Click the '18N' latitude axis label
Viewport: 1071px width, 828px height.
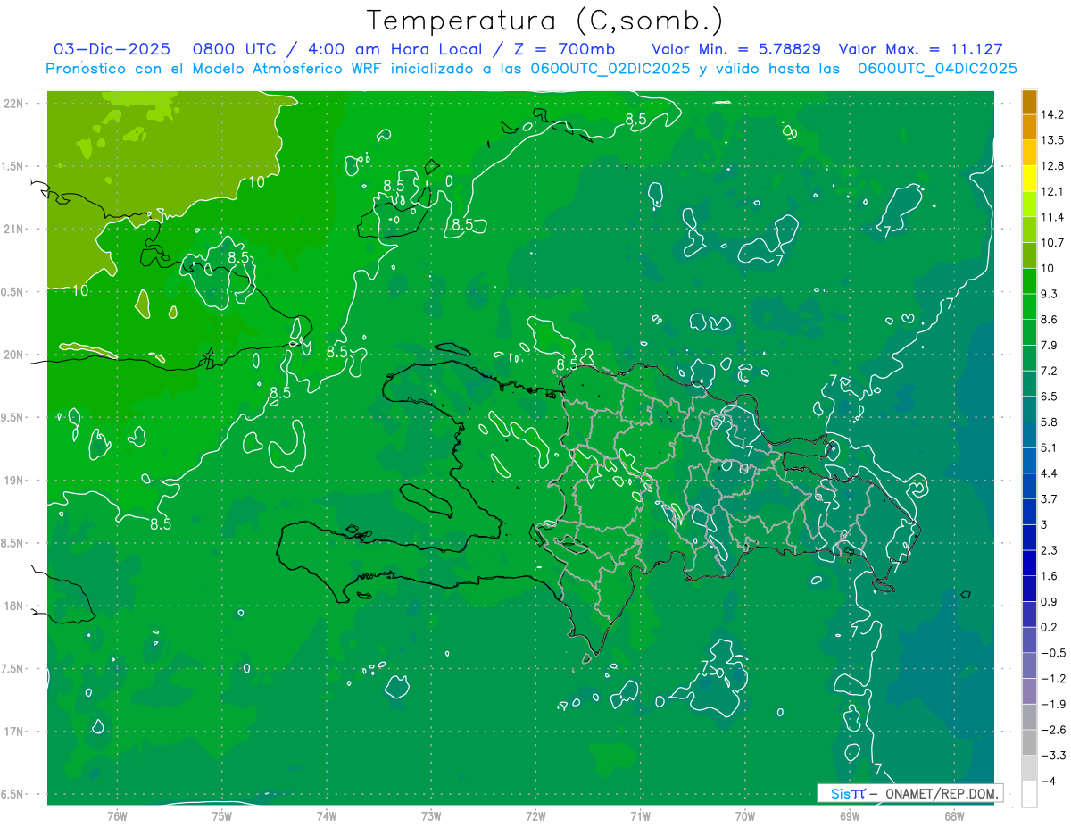[x=13, y=606]
